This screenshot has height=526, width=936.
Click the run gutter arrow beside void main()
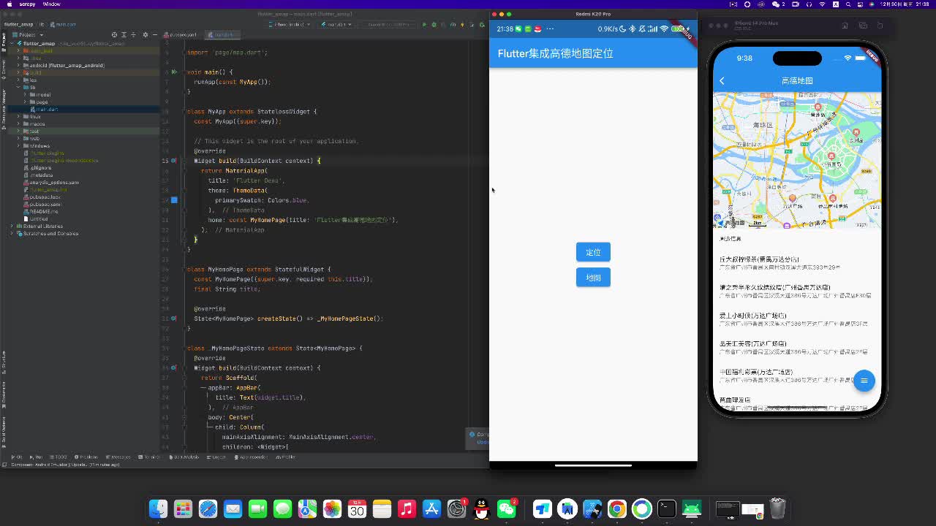tap(174, 72)
